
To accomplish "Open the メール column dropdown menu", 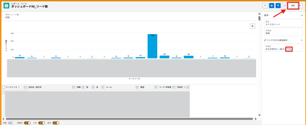I will (x=137, y=87).
